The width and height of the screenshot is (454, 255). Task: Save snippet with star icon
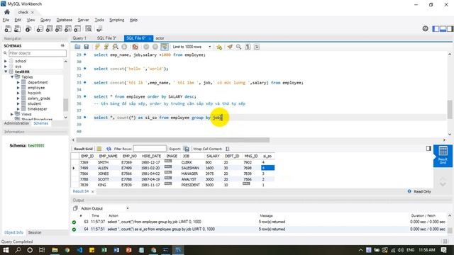pyautogui.click(x=219, y=47)
